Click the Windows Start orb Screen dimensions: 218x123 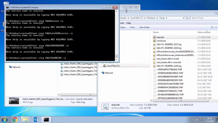tap(4, 120)
